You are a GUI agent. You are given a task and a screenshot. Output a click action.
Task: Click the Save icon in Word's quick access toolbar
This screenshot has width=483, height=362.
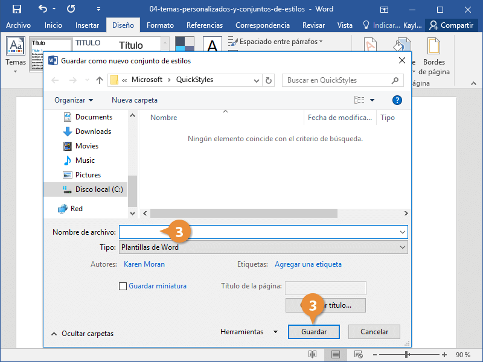coord(17,9)
